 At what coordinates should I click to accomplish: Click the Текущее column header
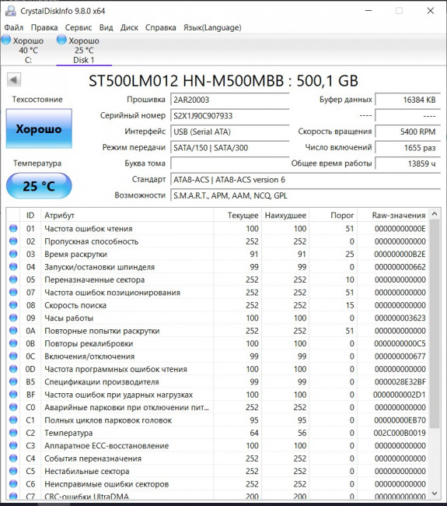point(237,215)
